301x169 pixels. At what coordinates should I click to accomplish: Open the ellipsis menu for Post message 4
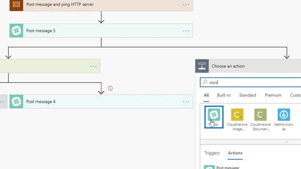pos(186,102)
